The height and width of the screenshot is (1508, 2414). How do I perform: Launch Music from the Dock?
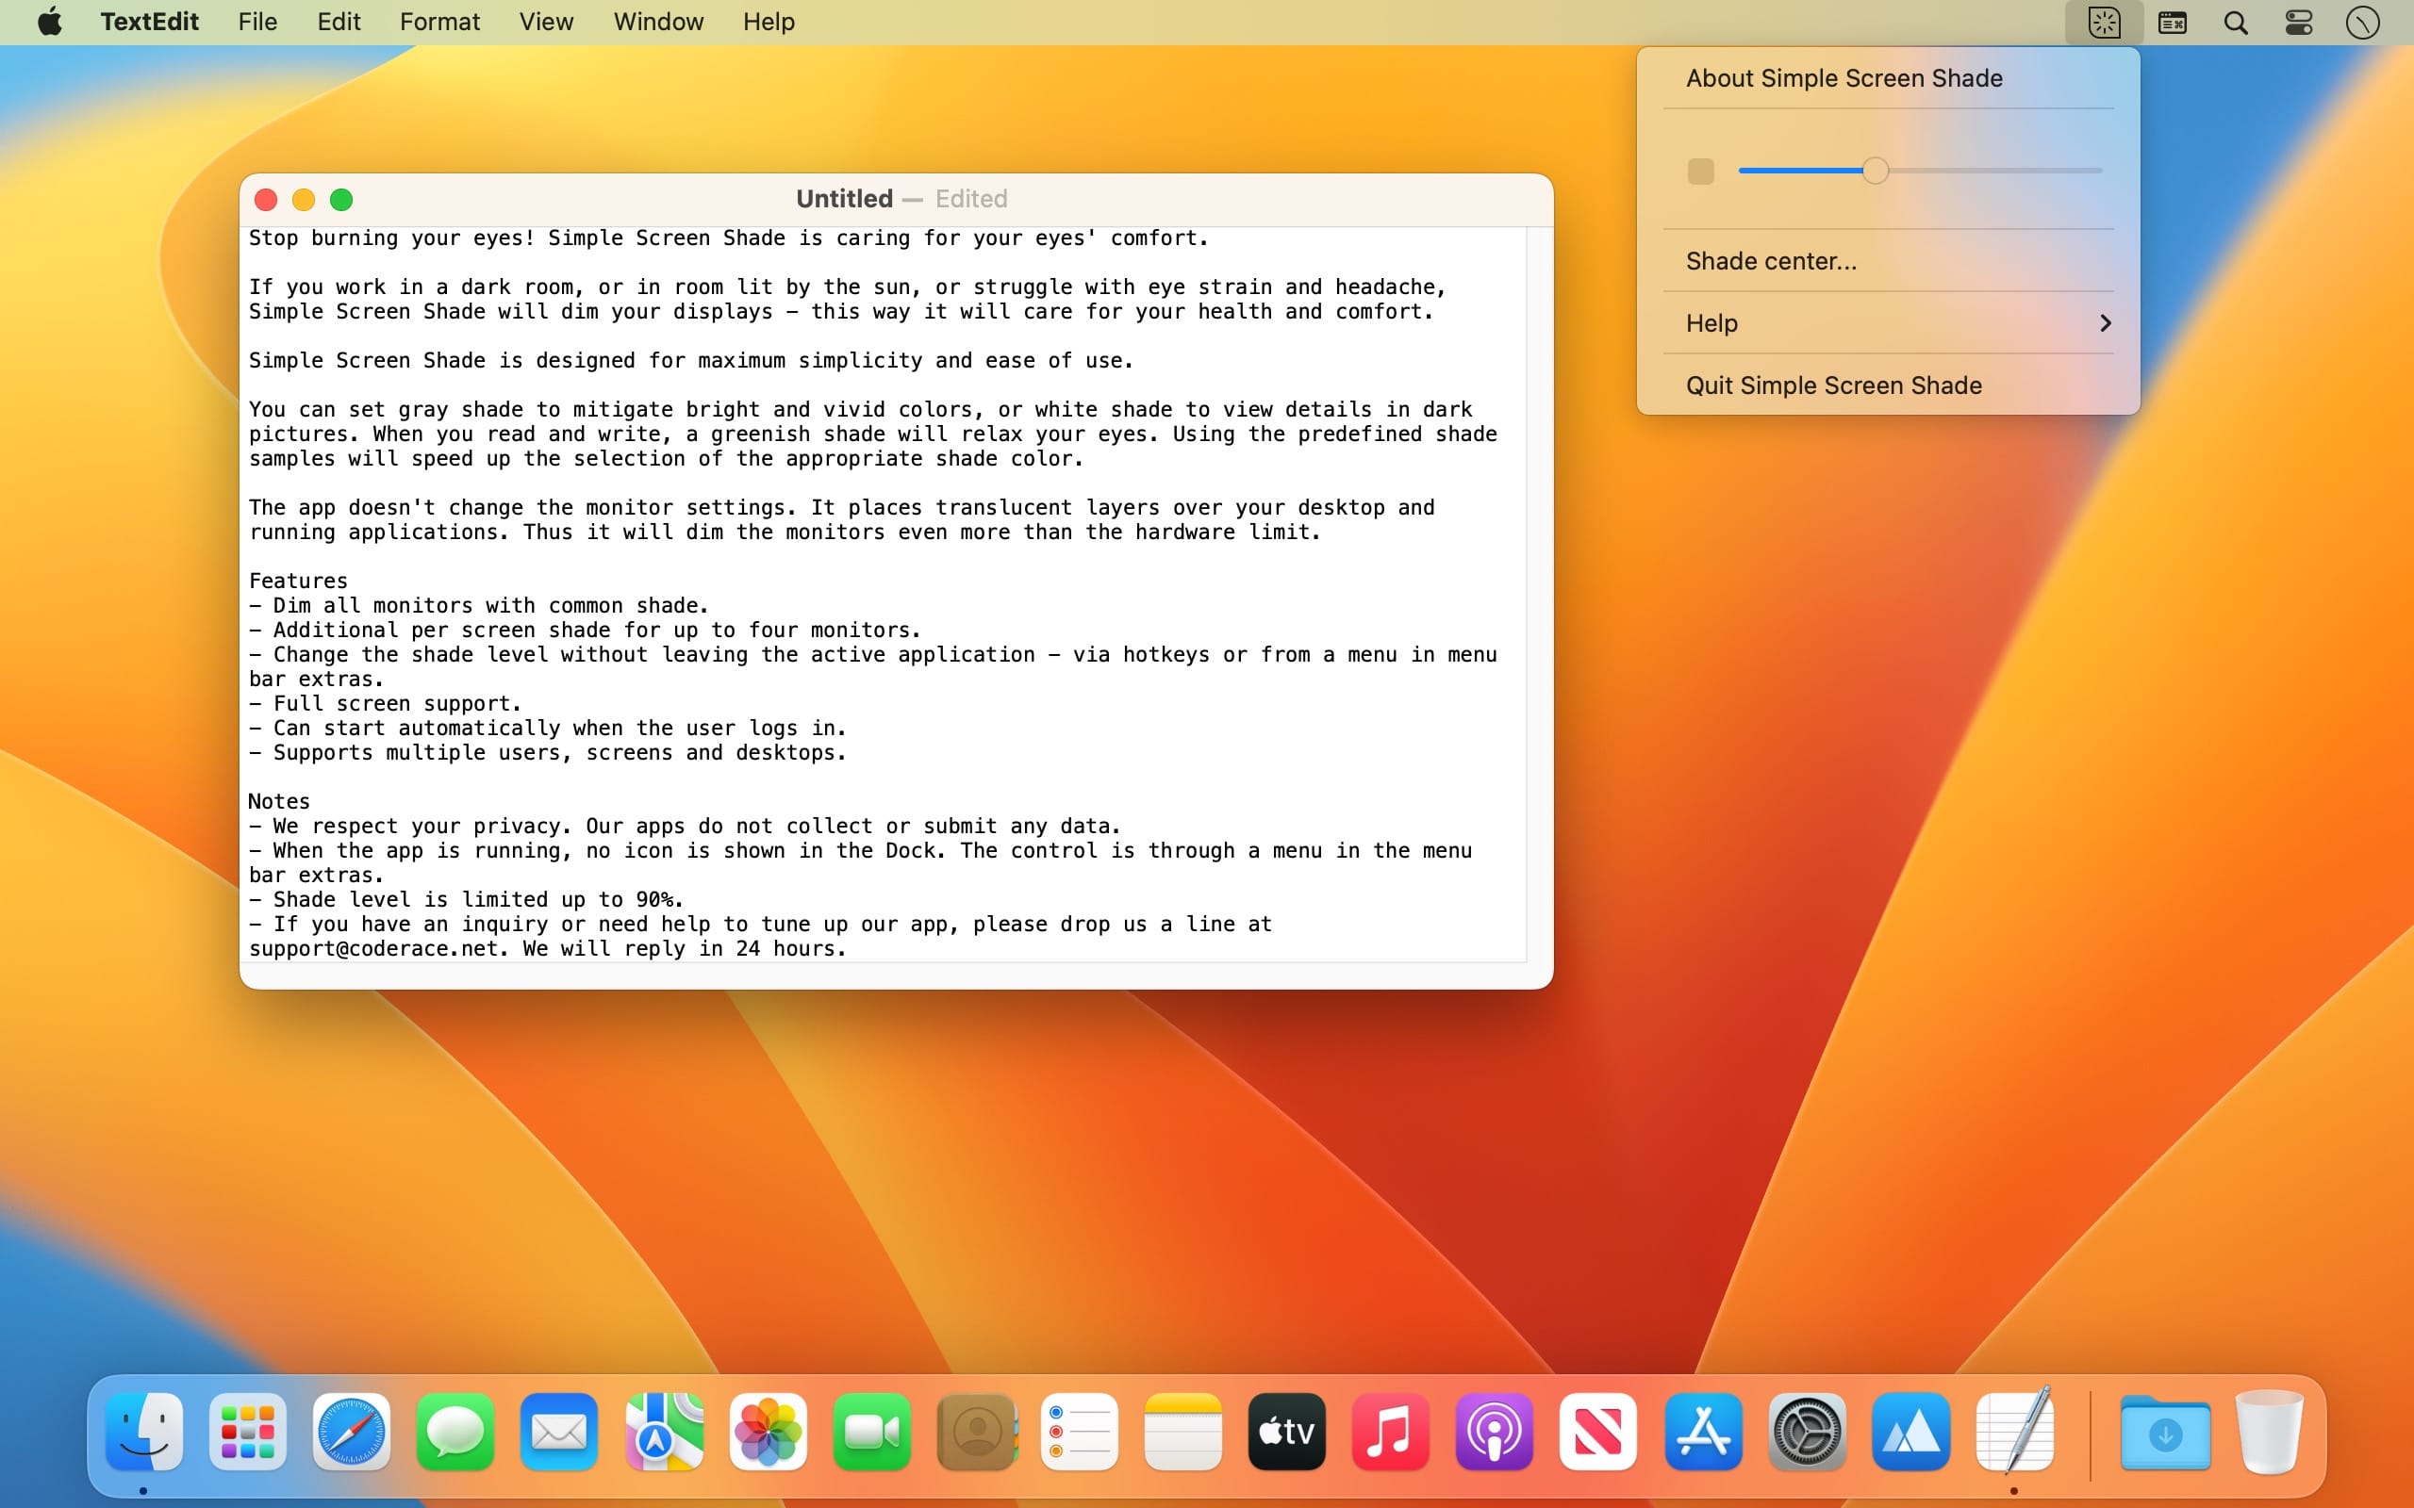1391,1432
